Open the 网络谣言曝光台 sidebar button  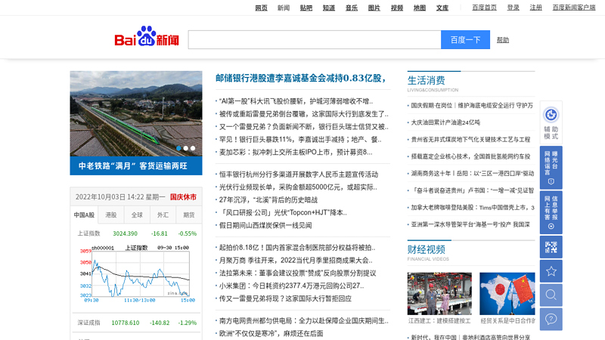[x=551, y=167]
